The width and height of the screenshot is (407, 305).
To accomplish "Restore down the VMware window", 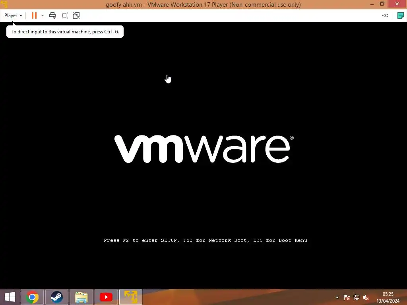I will (382, 4).
